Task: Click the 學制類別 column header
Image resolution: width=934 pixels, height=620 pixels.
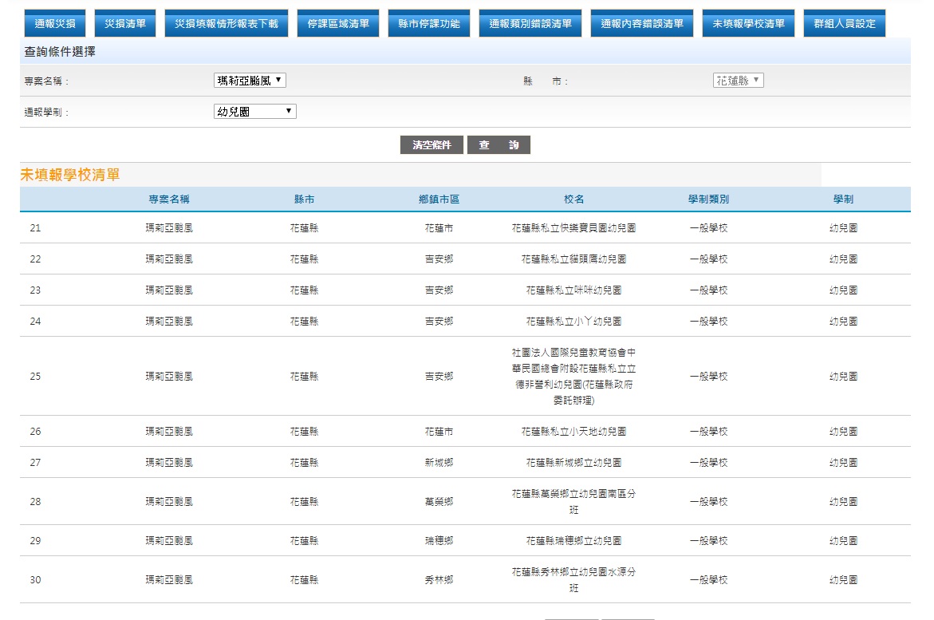Action: pyautogui.click(x=708, y=199)
